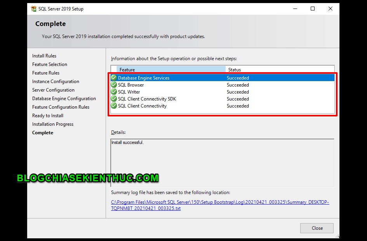Minimize the SQL Server 2019 Setup window
Viewport: 367px width, 241px height.
click(295, 9)
